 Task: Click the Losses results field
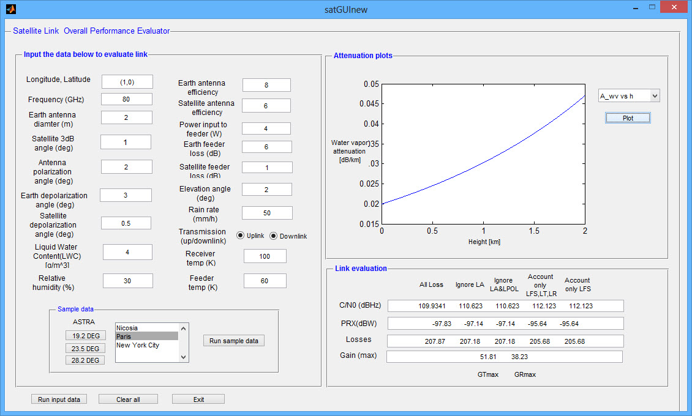point(505,341)
